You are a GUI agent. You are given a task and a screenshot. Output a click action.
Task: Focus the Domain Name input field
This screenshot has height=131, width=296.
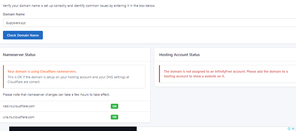(x=149, y=23)
